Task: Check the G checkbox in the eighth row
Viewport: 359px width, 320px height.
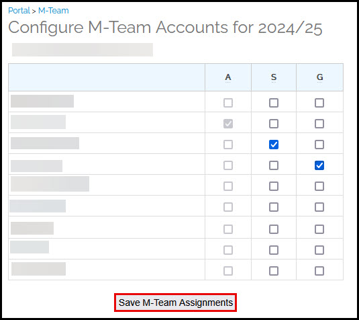Action: (x=319, y=250)
